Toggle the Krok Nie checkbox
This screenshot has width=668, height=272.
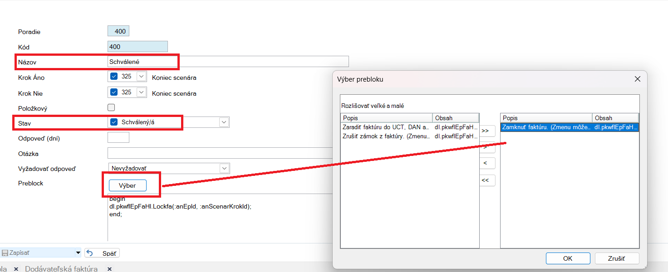click(x=114, y=92)
